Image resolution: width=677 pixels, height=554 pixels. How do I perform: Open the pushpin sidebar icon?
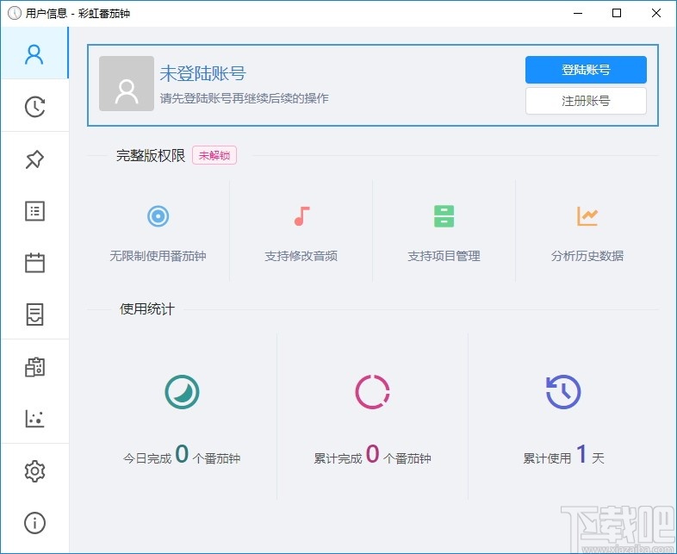coord(34,159)
